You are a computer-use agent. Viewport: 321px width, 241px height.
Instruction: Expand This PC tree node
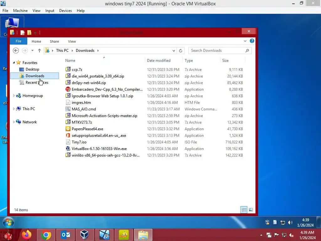point(14,109)
